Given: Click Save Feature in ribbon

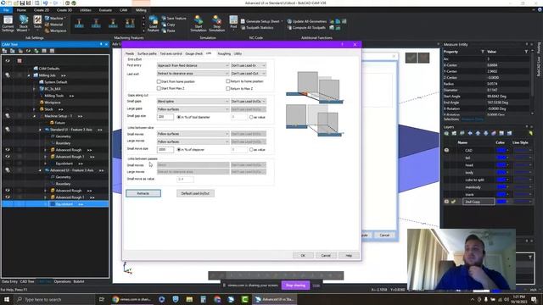Looking at the screenshot, I should [174, 18].
